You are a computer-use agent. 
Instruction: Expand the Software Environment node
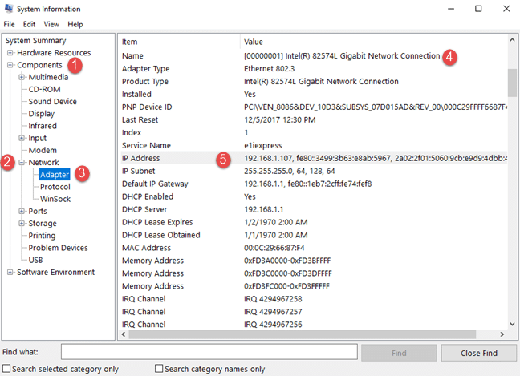10,273
